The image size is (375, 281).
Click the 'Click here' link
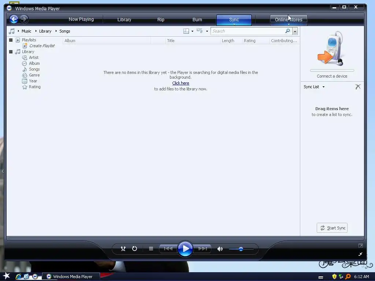tap(181, 83)
